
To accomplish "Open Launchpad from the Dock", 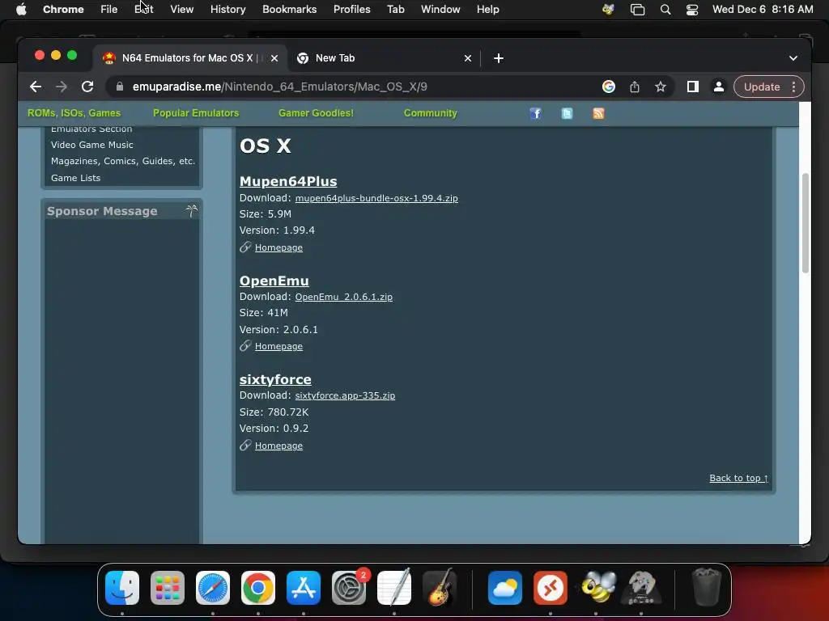I will pyautogui.click(x=168, y=588).
